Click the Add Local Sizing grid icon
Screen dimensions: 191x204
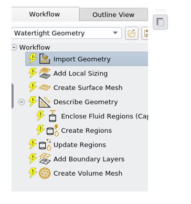pyautogui.click(x=45, y=73)
